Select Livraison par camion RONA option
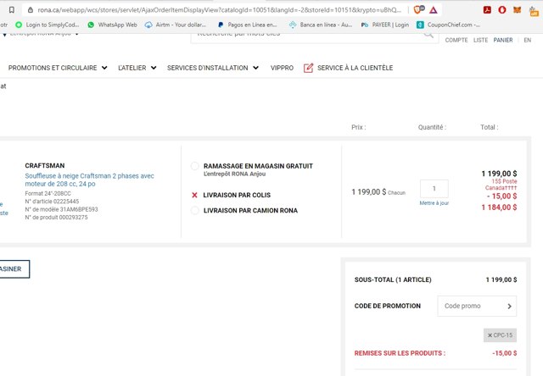Viewport: 543px width, 376px height. [x=195, y=211]
